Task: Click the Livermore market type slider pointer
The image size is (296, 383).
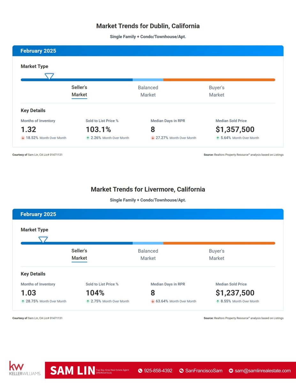Action: click(43, 240)
